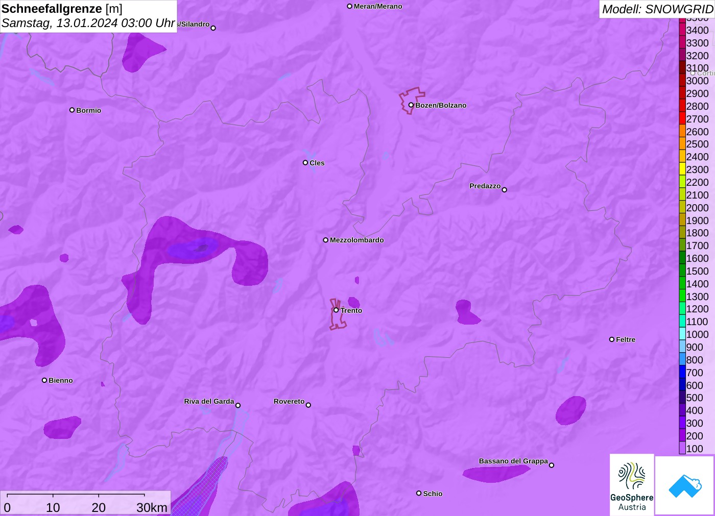Click the 3000 legend color swatch
The height and width of the screenshot is (516, 715).
click(682, 80)
